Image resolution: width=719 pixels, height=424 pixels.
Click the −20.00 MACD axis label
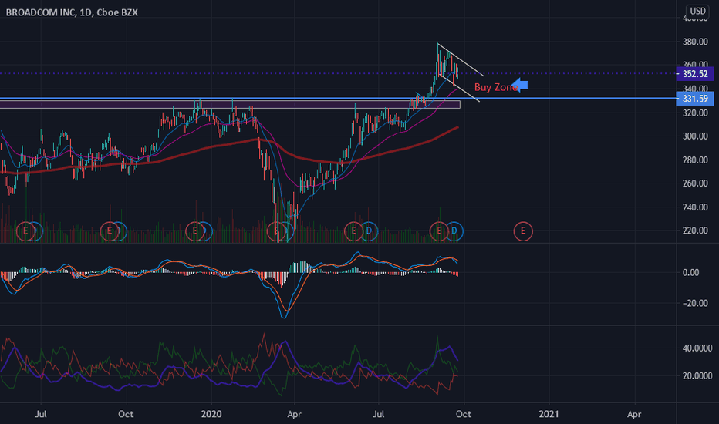pyautogui.click(x=694, y=303)
